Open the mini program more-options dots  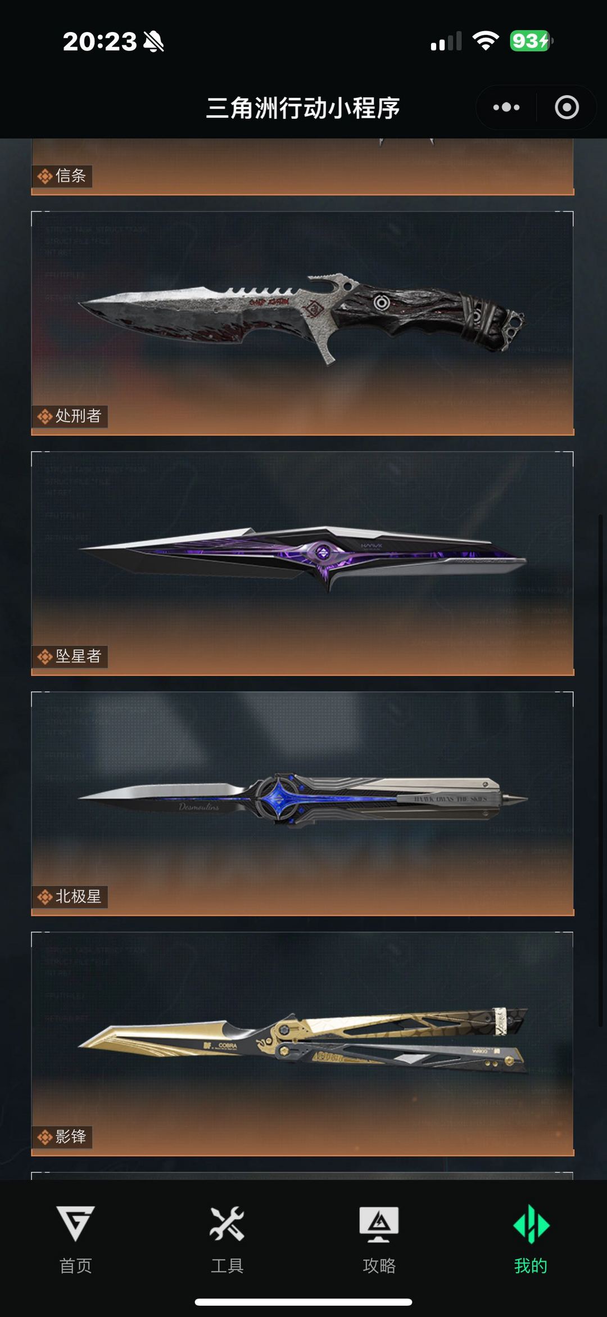[506, 107]
